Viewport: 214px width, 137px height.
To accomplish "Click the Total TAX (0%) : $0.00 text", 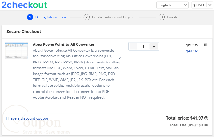I will pos(188,125).
